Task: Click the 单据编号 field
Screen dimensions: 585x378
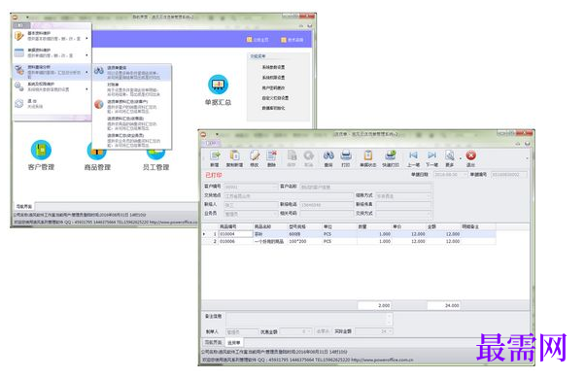Action: [x=509, y=174]
